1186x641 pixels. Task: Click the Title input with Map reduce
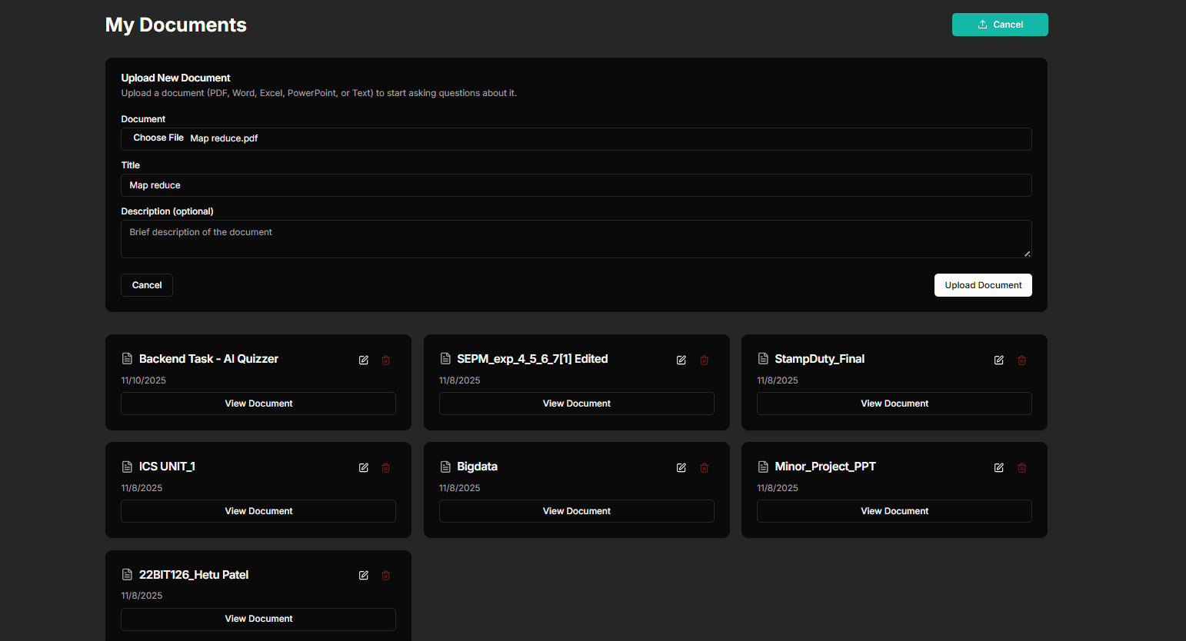[x=576, y=185]
